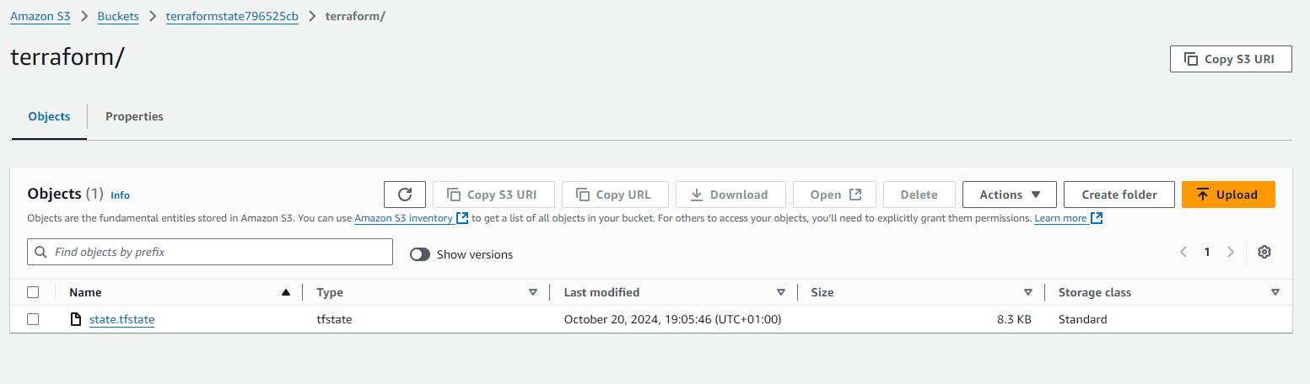Image resolution: width=1310 pixels, height=384 pixels.
Task: Click the magnifier icon in search box
Action: pyautogui.click(x=41, y=252)
